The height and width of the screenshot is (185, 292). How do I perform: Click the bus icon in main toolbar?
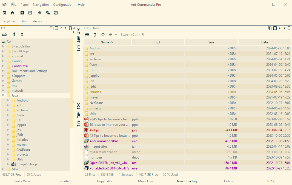point(4,13)
